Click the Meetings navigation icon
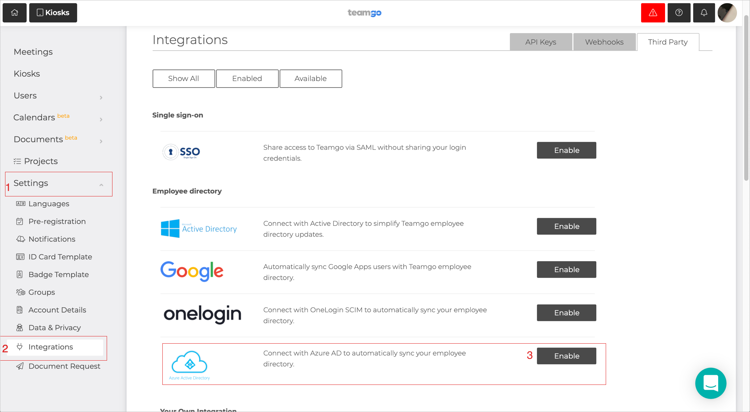This screenshot has width=750, height=412. tap(34, 51)
